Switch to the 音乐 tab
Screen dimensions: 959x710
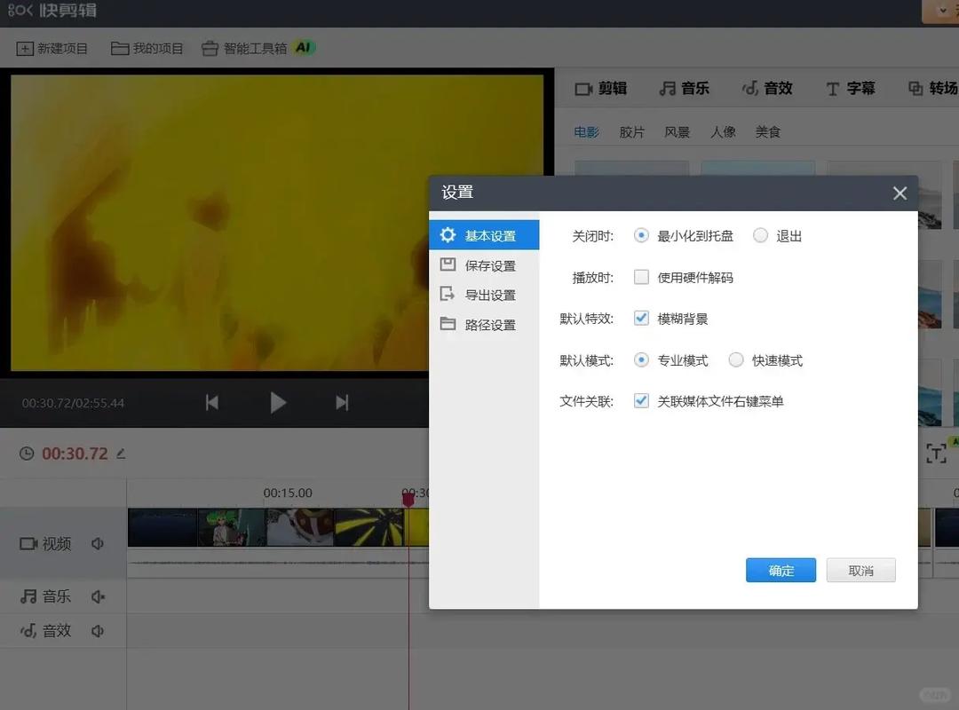pos(685,89)
